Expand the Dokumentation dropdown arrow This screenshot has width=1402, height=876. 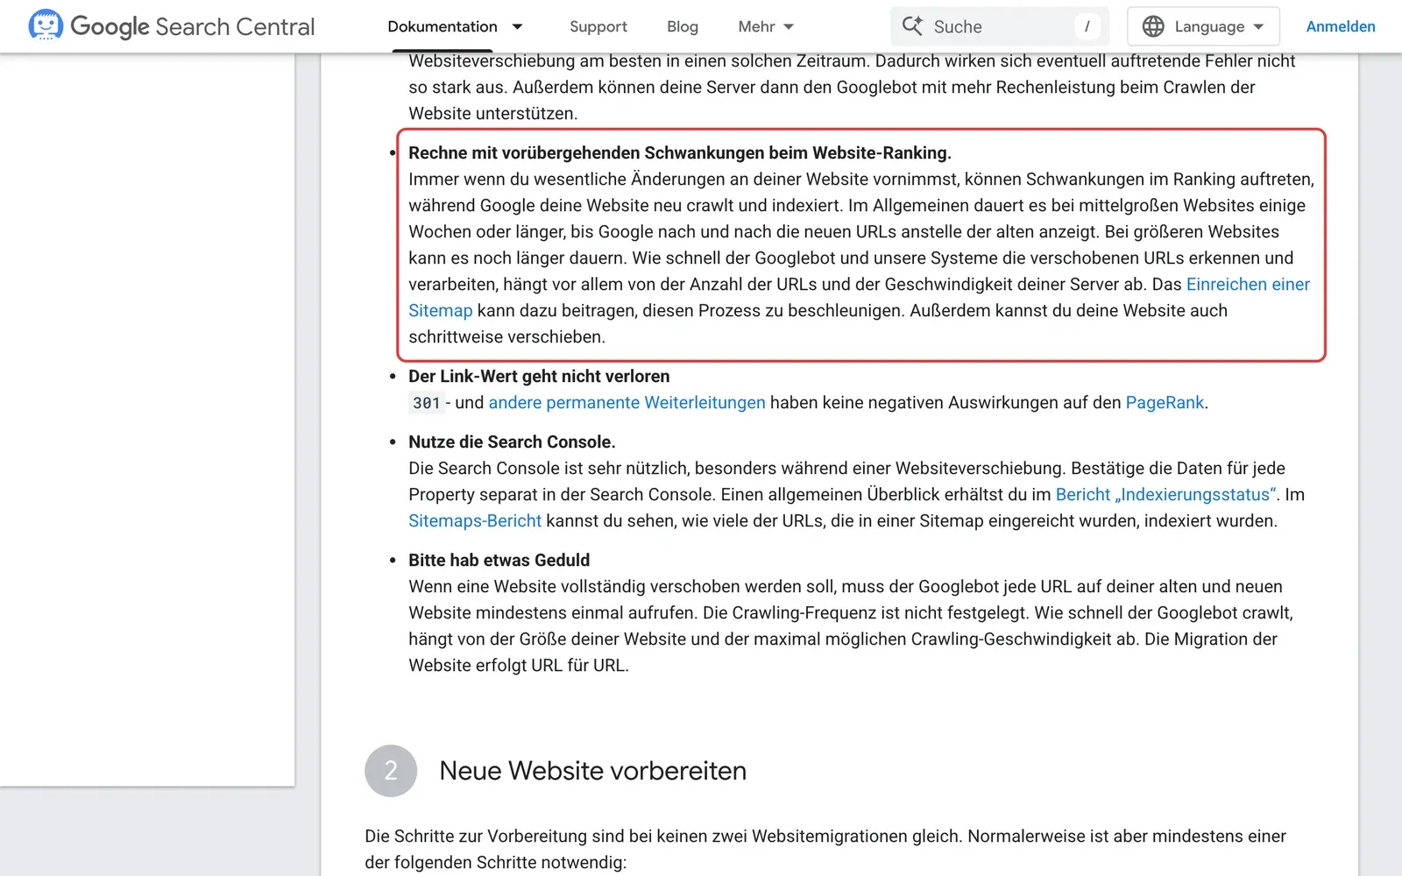click(x=517, y=26)
